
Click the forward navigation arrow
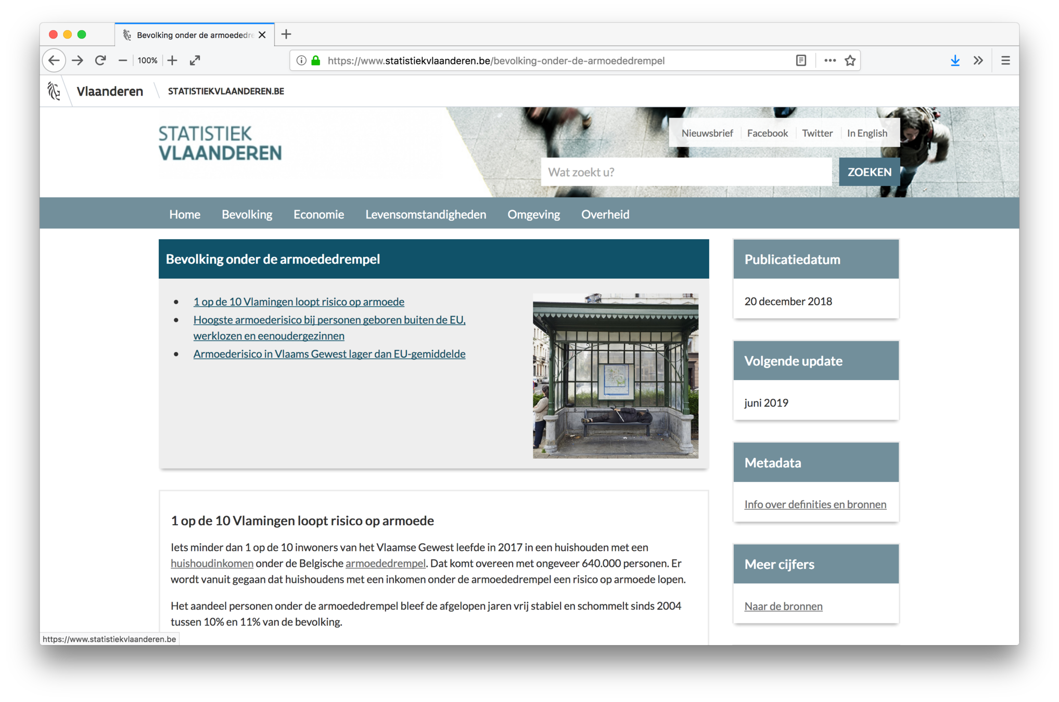(x=78, y=60)
